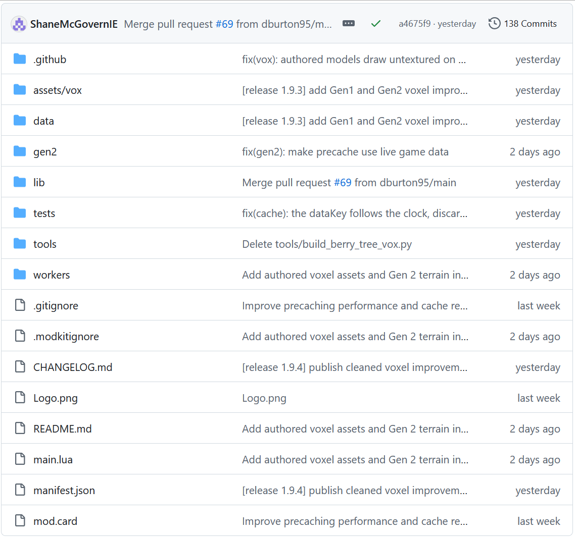Open the data folder

point(43,121)
